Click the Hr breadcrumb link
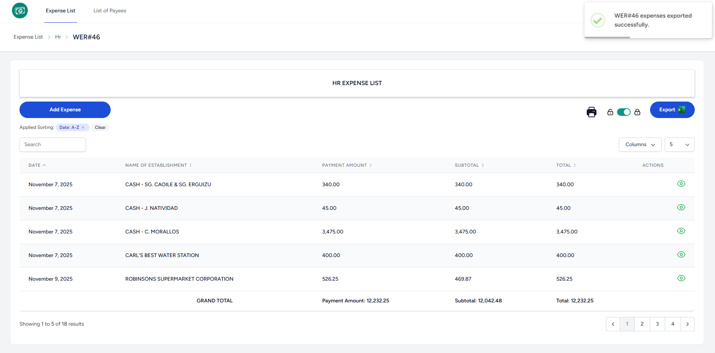Viewport: 715px width, 353px height. (x=58, y=37)
